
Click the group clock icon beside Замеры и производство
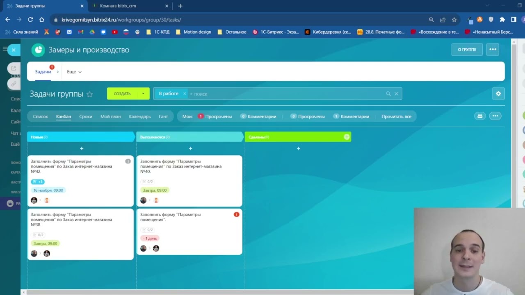38,50
